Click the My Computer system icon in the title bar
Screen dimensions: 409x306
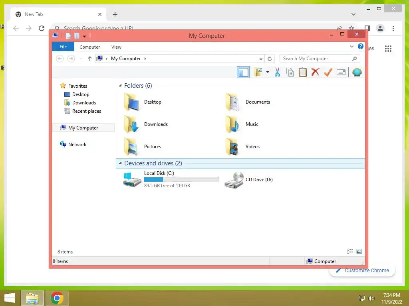pos(55,35)
